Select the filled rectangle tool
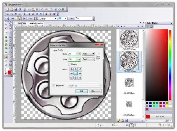The width and height of the screenshot is (177, 131). click(x=6, y=37)
